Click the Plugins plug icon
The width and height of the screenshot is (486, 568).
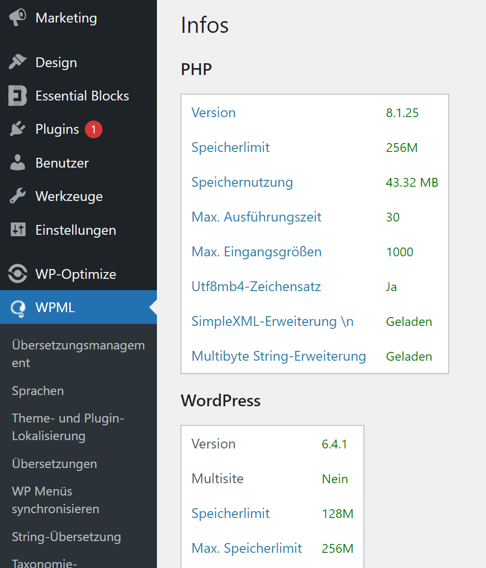point(18,129)
